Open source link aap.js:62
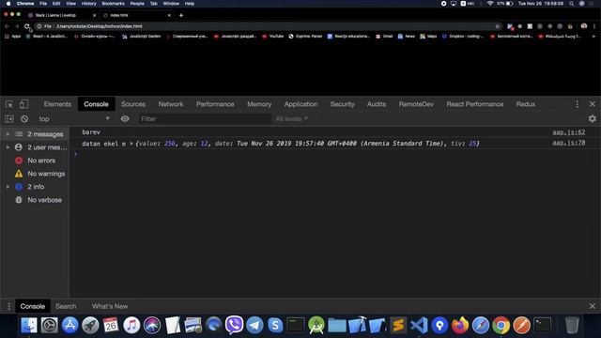 tap(568, 132)
